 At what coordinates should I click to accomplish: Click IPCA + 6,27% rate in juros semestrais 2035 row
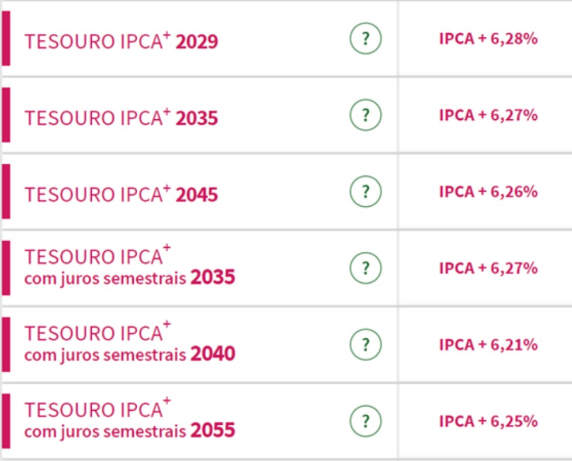488,268
